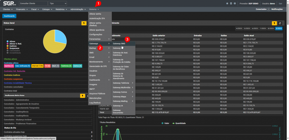Click the help question mark icon
Viewport: 289px width, 140px height.
(235, 3)
